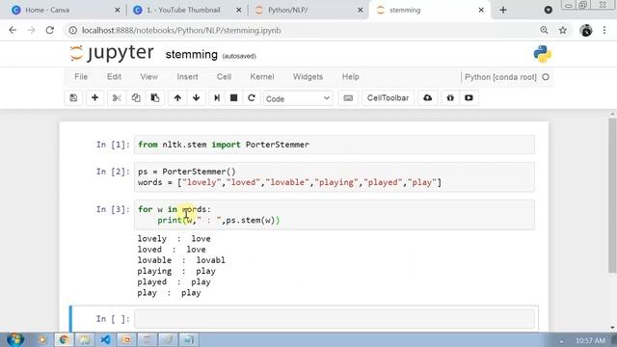Close the Python/NLP/ tab
Viewport: 617px width, 347px height.
click(x=360, y=11)
